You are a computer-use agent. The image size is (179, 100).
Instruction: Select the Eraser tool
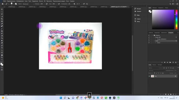point(2,36)
